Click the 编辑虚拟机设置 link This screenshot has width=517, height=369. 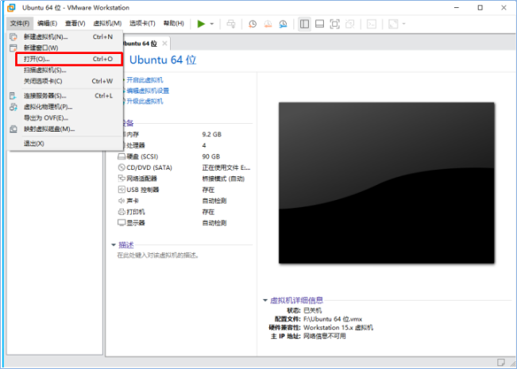(x=148, y=90)
